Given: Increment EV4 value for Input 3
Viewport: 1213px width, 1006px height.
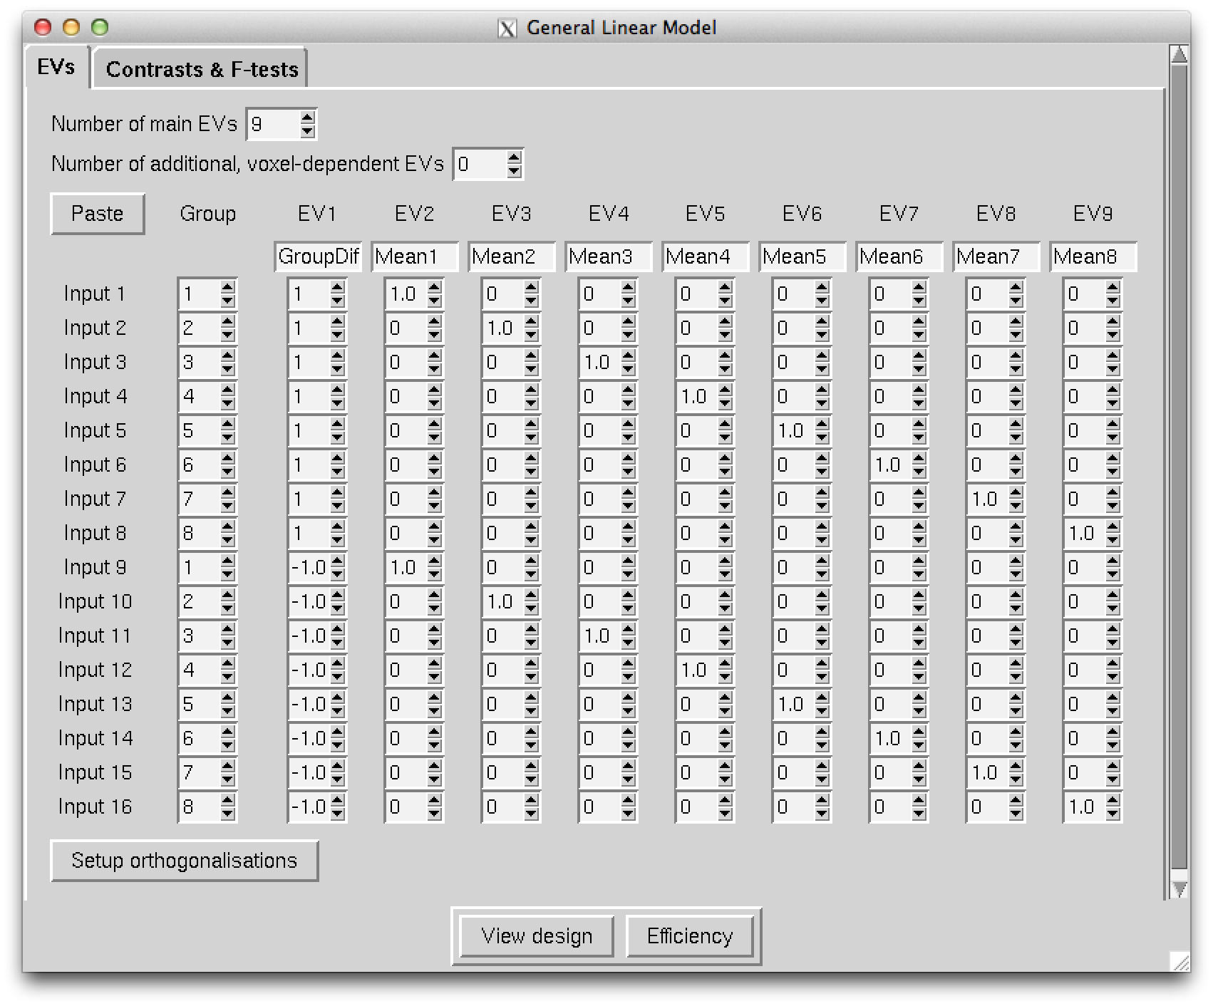Looking at the screenshot, I should [x=628, y=356].
